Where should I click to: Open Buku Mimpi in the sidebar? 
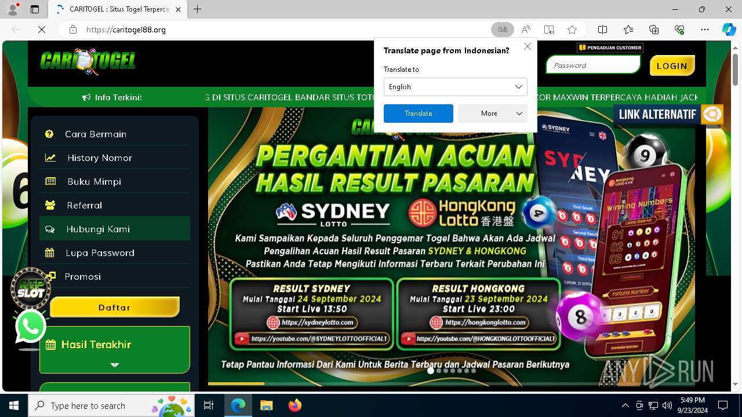click(115, 181)
